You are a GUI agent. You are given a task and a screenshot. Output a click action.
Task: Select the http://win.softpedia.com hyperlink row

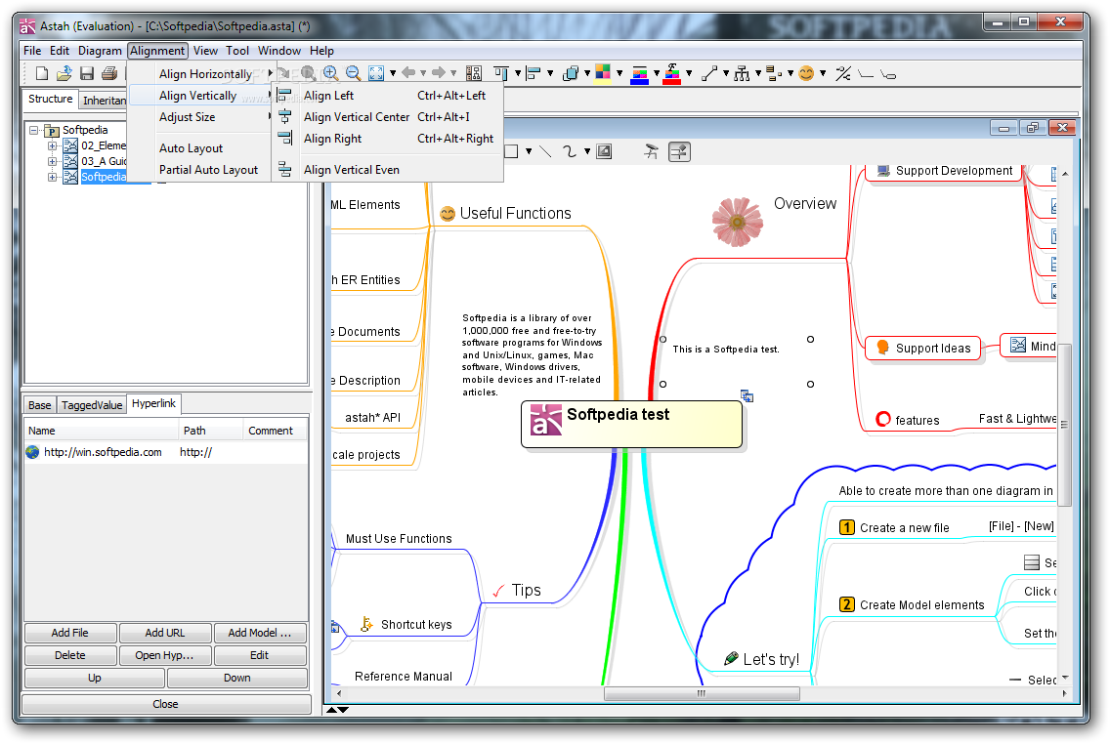(166, 452)
